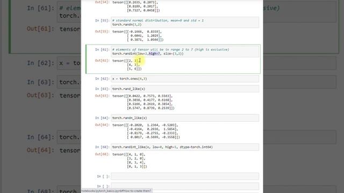Viewport: 344px width, 193px height.
Task: Click the torch.randint(low=2, high=7) code line
Action: (148, 54)
